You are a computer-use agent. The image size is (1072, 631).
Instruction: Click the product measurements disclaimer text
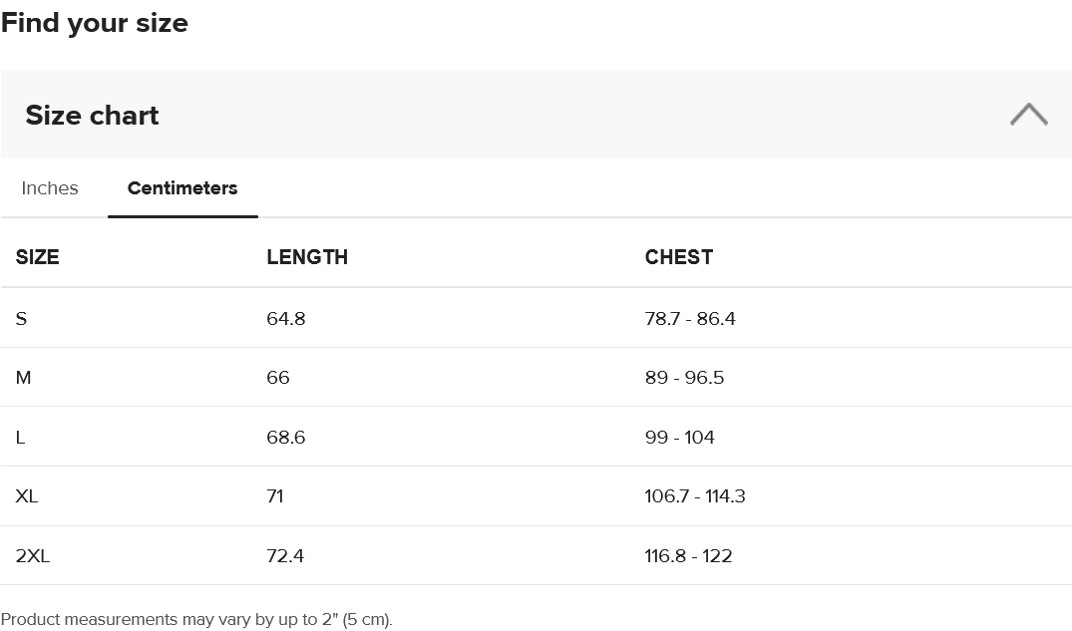click(x=196, y=620)
